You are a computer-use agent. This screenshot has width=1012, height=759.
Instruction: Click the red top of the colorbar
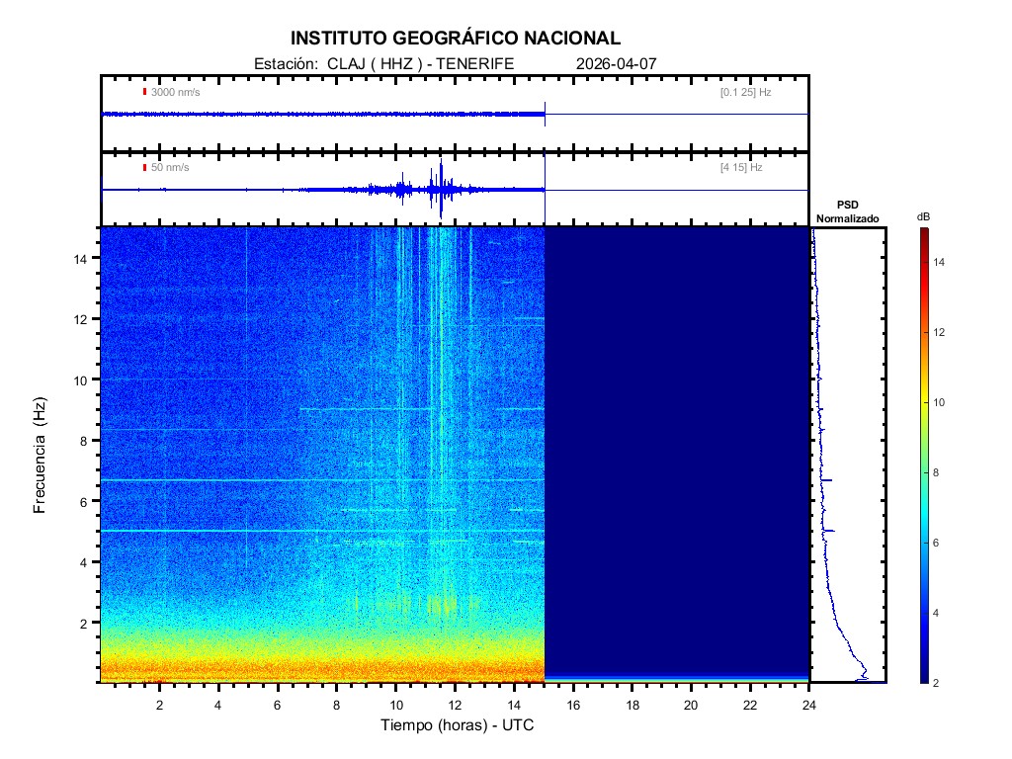pos(923,233)
